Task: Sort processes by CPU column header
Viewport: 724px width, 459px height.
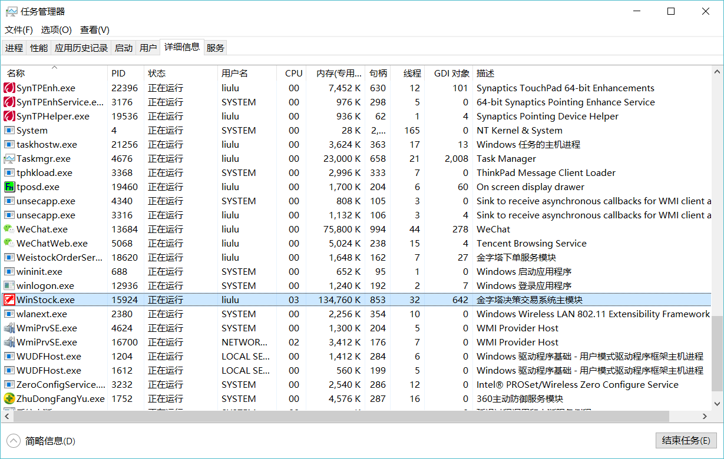Action: coord(293,74)
